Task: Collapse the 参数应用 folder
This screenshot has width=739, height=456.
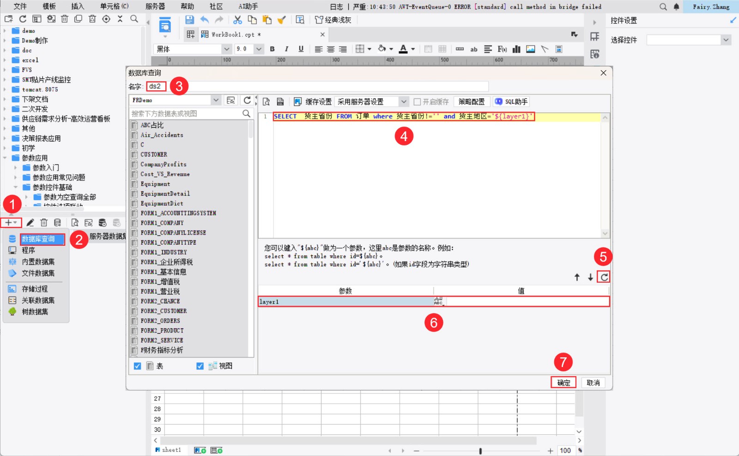Action: tap(5, 158)
